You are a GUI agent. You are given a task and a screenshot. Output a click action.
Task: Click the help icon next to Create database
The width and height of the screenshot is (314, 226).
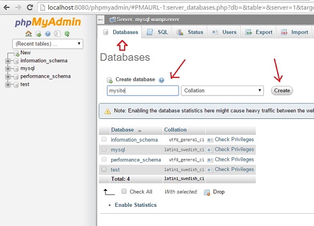[162, 80]
